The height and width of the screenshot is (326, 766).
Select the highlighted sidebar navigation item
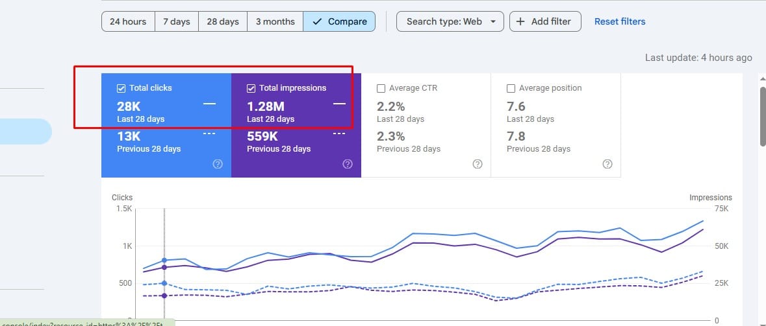[x=26, y=132]
